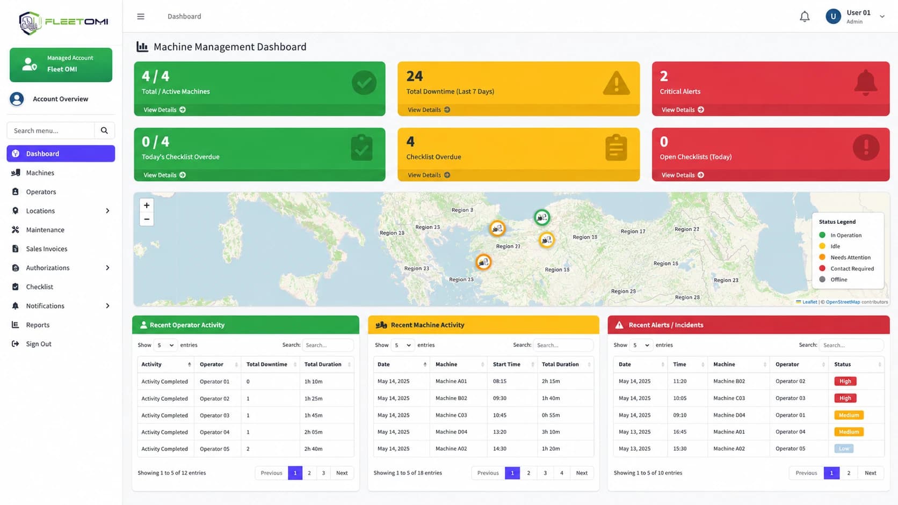Image resolution: width=898 pixels, height=505 pixels.
Task: Go to Next page of Recent Alerts
Action: point(870,473)
